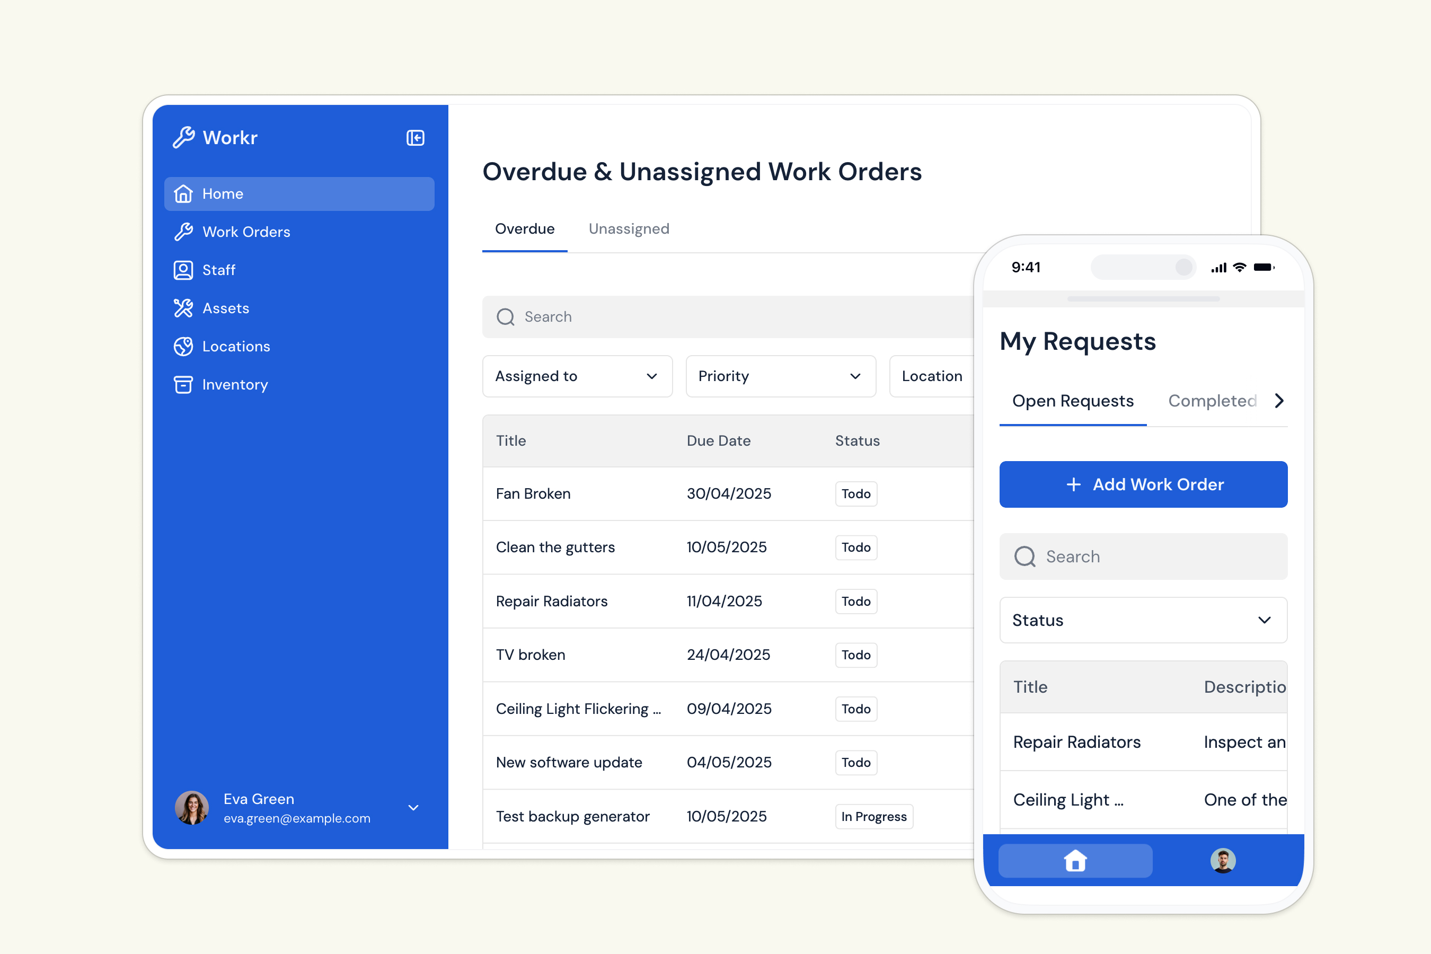Image resolution: width=1431 pixels, height=954 pixels.
Task: Click the Home house icon in sidebar
Action: (183, 193)
